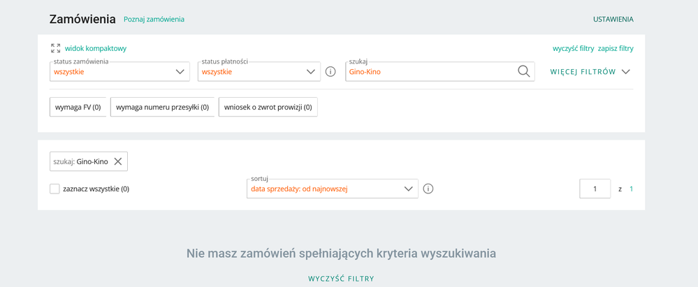The width and height of the screenshot is (698, 287).
Task: Click the compact view expand icon
Action: pyautogui.click(x=55, y=48)
